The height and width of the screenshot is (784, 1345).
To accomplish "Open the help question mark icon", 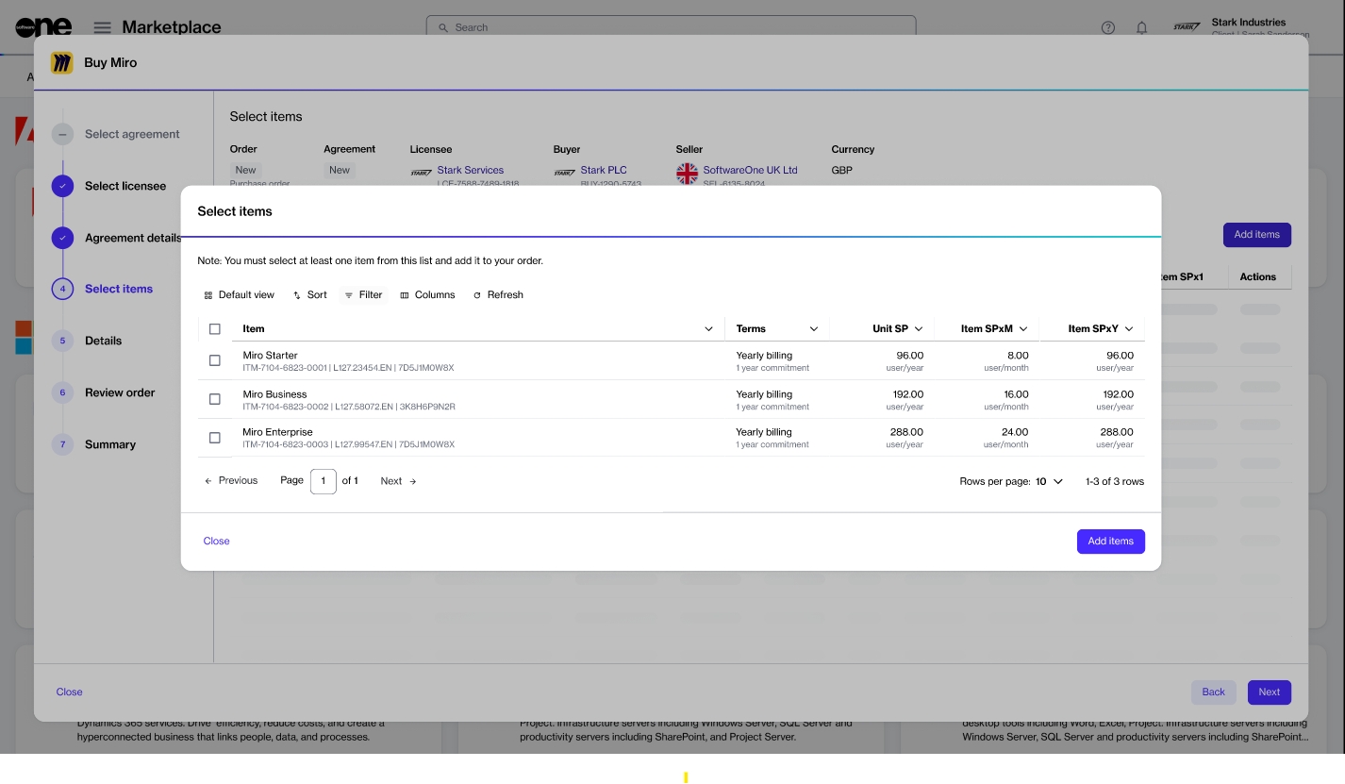I will click(x=1108, y=27).
